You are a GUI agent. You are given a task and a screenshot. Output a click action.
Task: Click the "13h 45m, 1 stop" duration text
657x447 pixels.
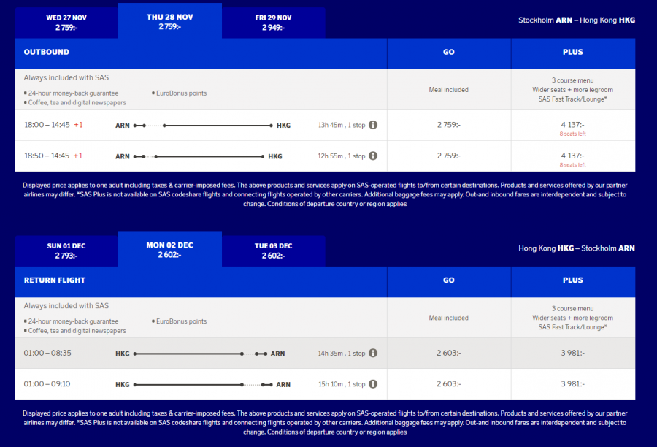(x=341, y=125)
